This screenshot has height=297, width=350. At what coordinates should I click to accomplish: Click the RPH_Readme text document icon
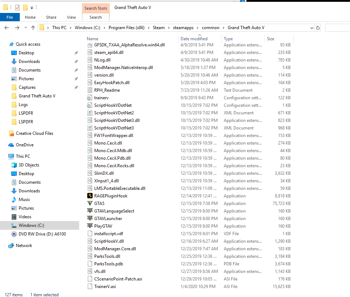point(90,90)
